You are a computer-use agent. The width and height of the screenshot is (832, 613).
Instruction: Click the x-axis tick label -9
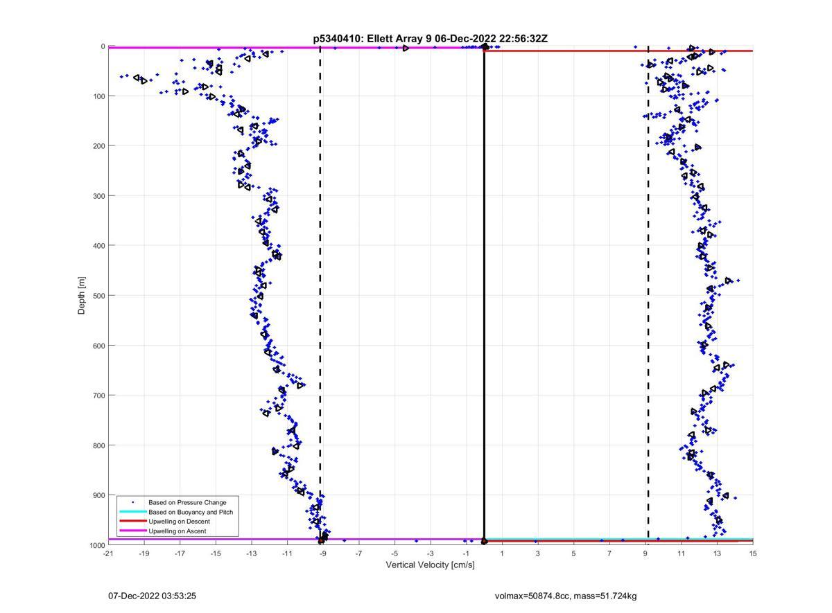(322, 553)
